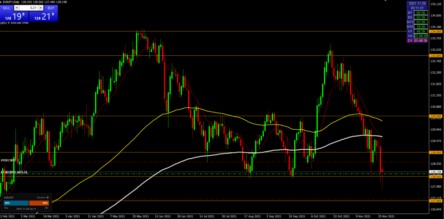
Task: Click the SELL button in trading panel
Action: (7, 8)
